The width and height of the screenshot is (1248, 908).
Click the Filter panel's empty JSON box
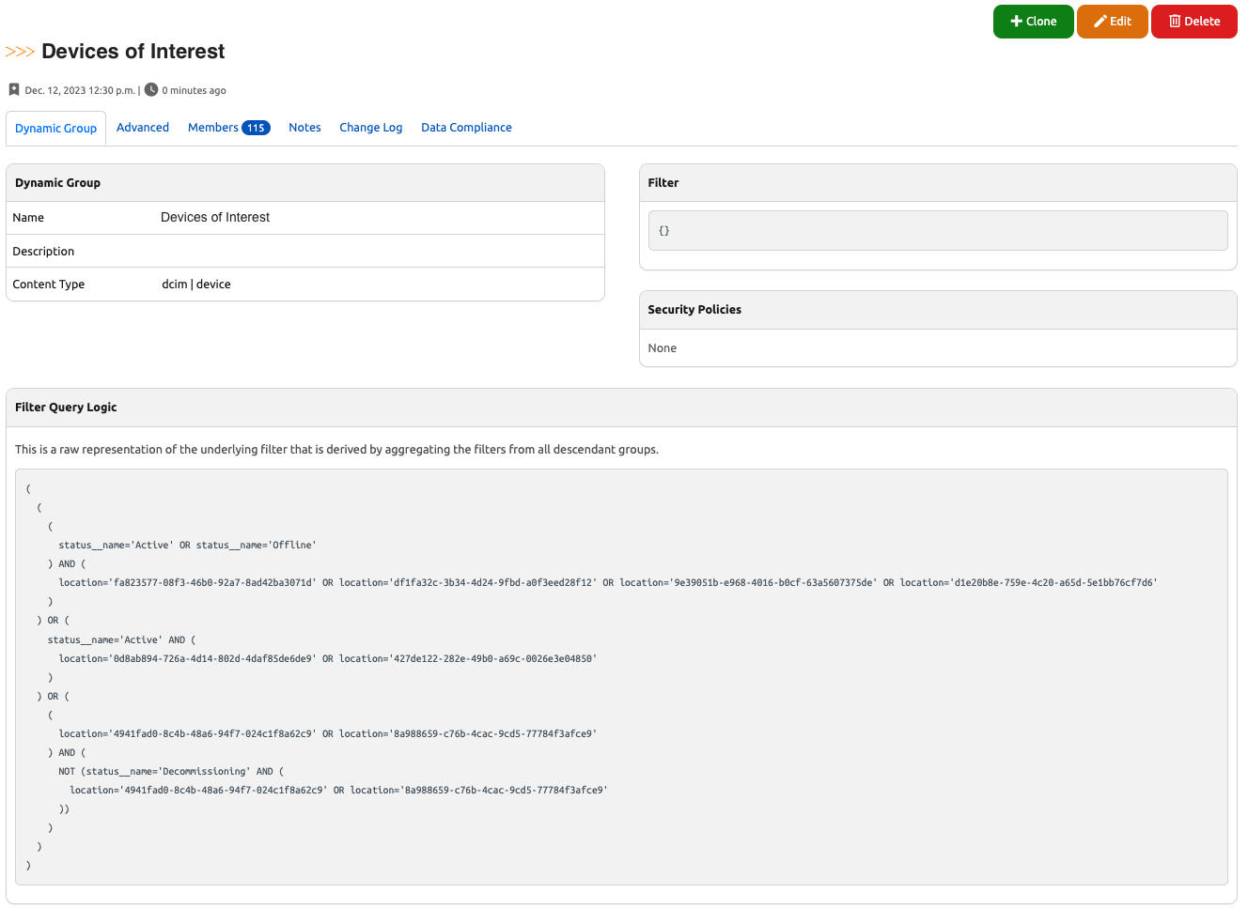[x=937, y=231]
